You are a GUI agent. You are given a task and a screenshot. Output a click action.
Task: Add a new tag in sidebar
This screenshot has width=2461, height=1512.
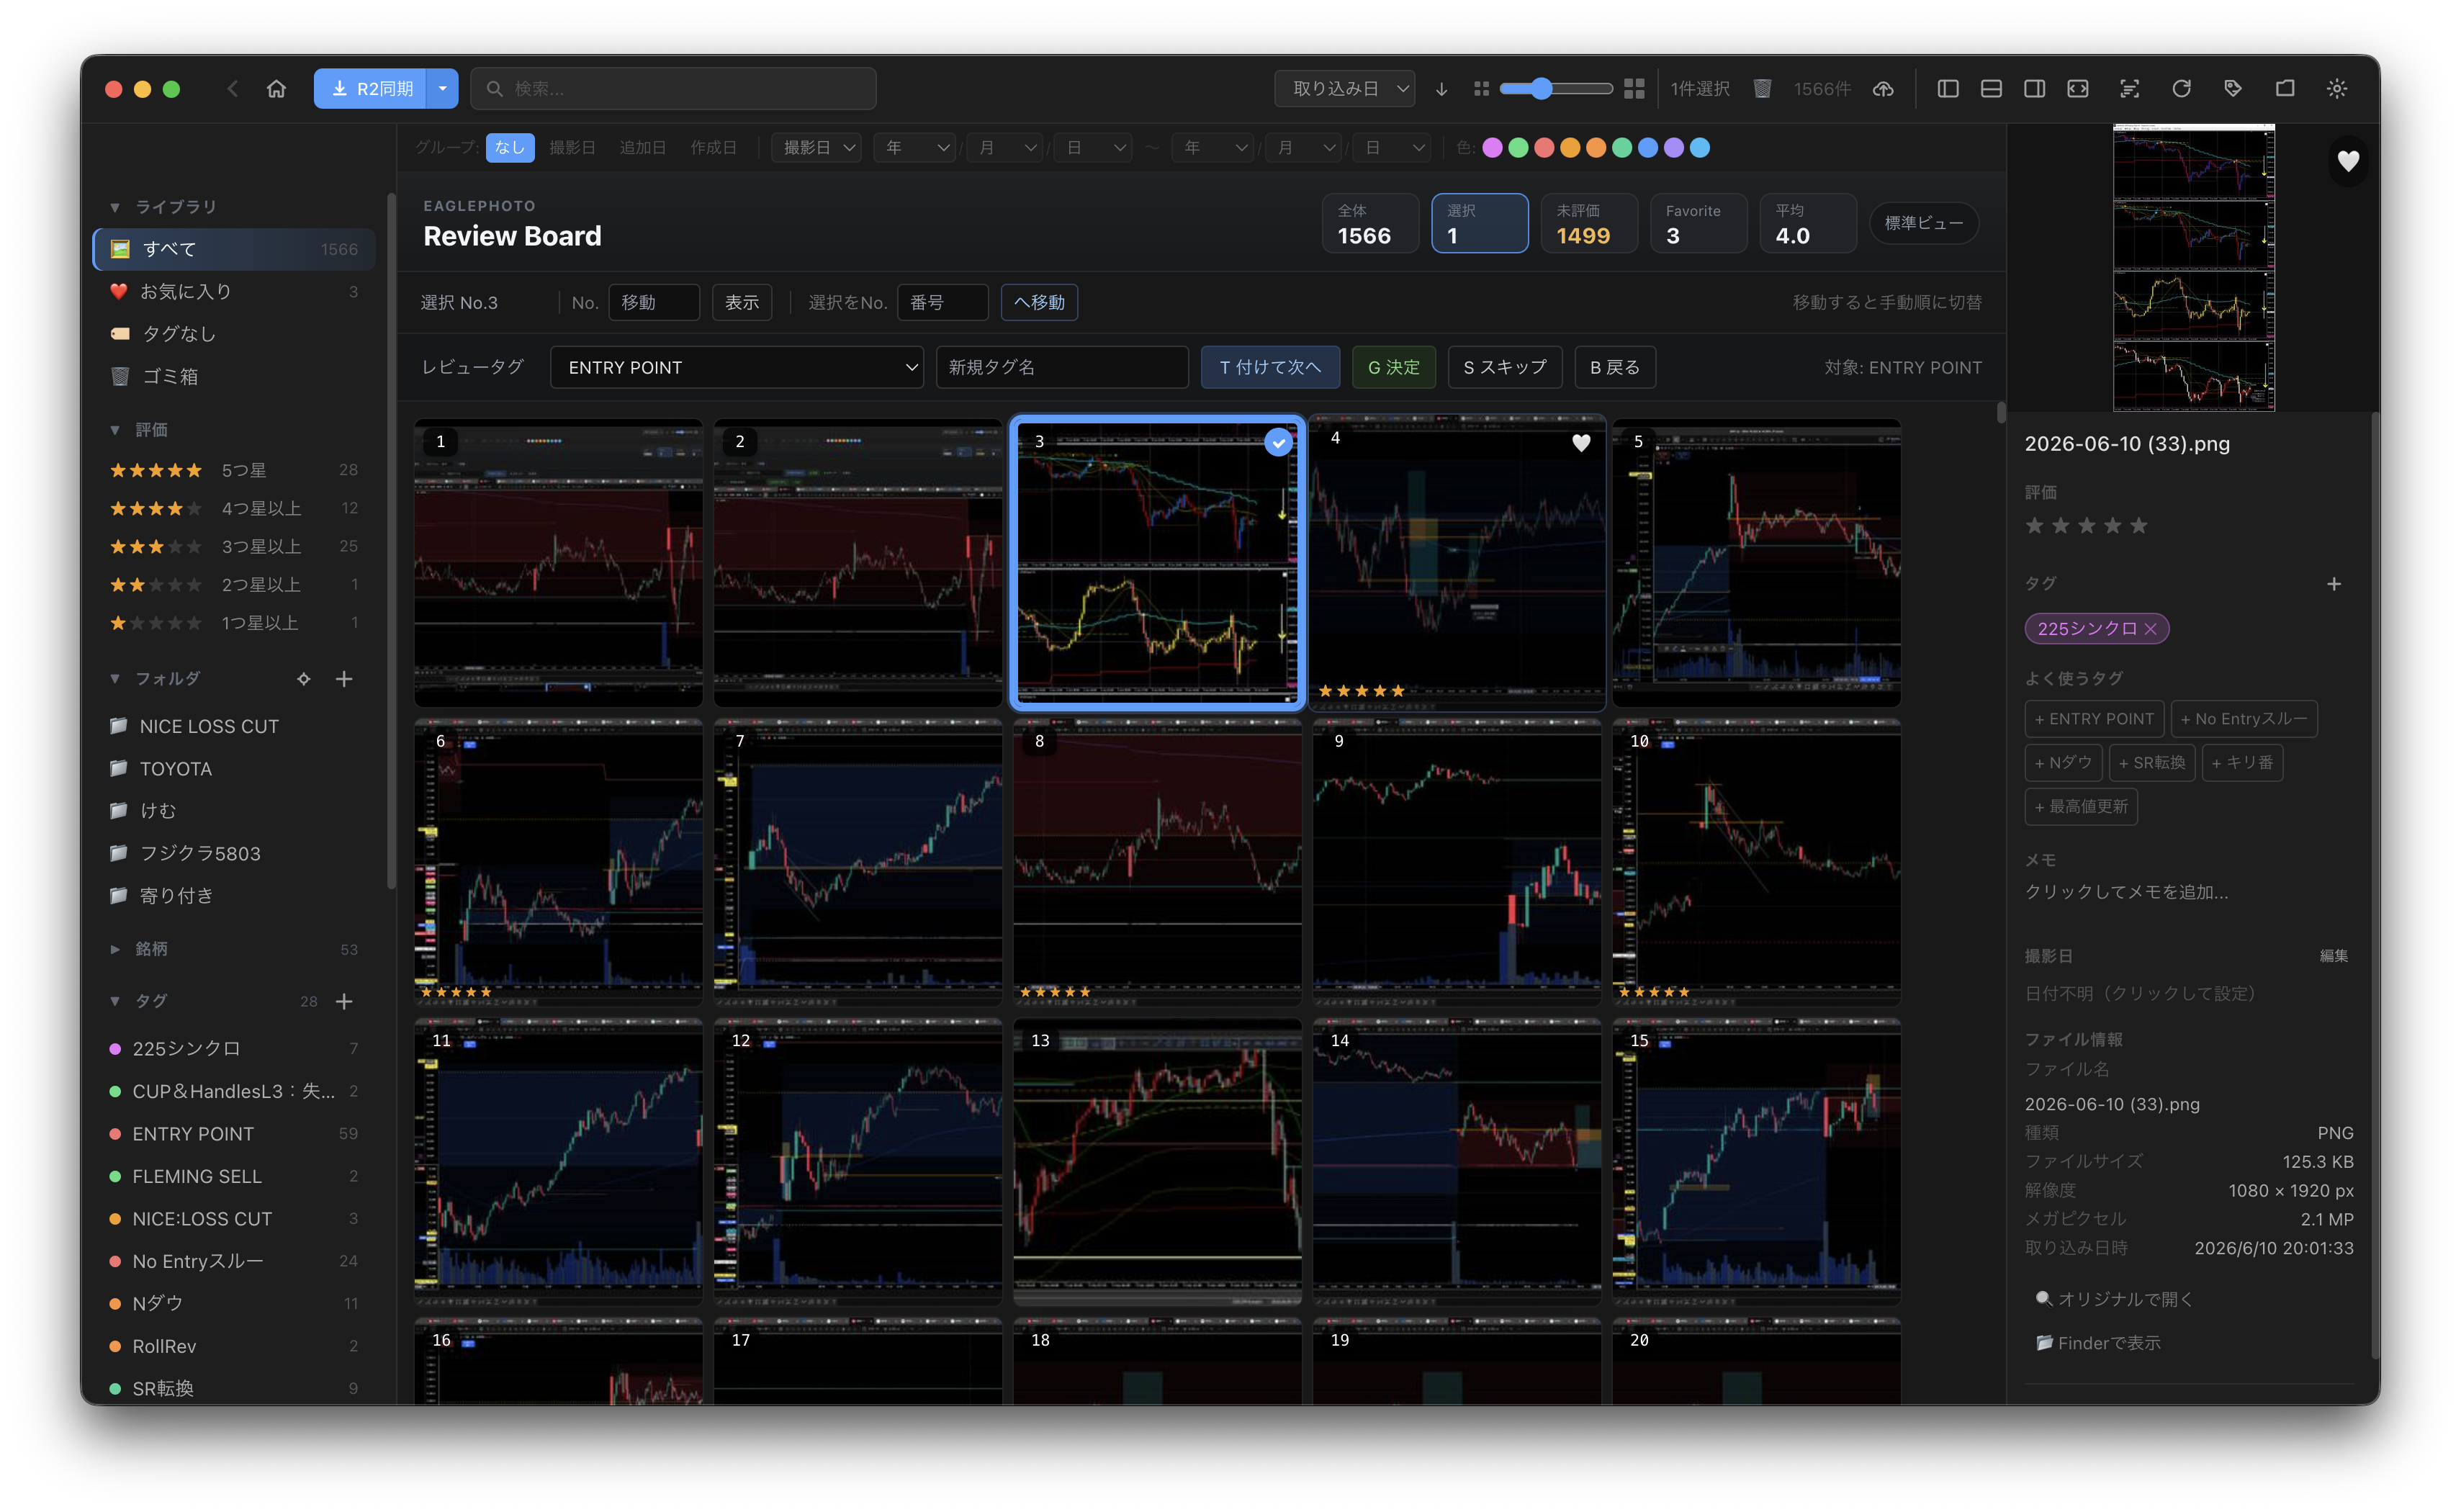coord(344,1001)
